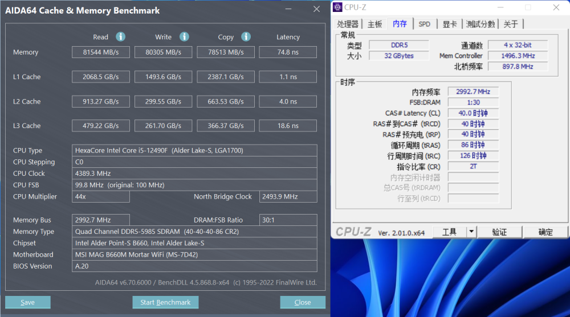Click the 验证 button in CPU-Z
Image resolution: width=570 pixels, height=317 pixels.
click(499, 232)
